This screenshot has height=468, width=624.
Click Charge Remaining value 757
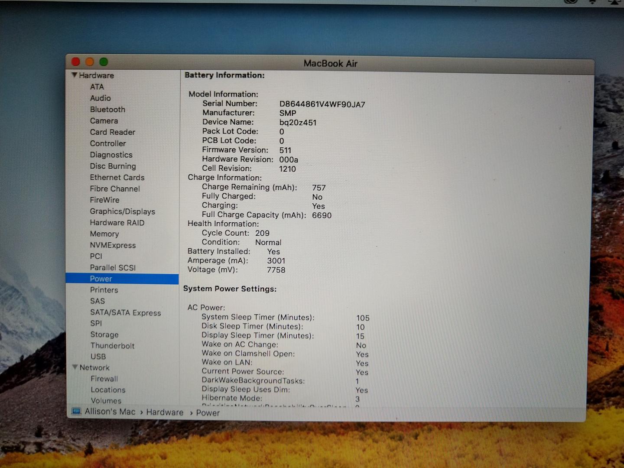319,188
